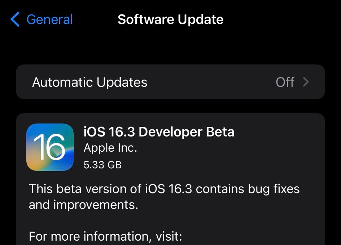Tap the word Update in the header

click(201, 19)
